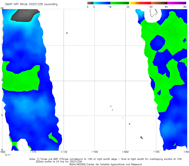The image size is (189, 166).
Task: Click the '5:11' swath time label
Action: click(8, 155)
